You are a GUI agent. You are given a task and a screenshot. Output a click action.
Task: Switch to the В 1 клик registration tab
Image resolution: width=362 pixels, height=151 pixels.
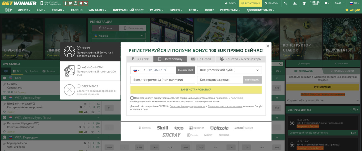pyautogui.click(x=140, y=59)
